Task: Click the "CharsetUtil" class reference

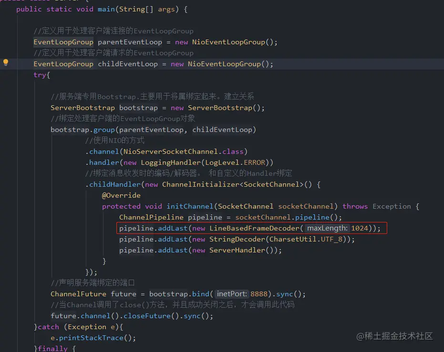Action: [x=293, y=240]
